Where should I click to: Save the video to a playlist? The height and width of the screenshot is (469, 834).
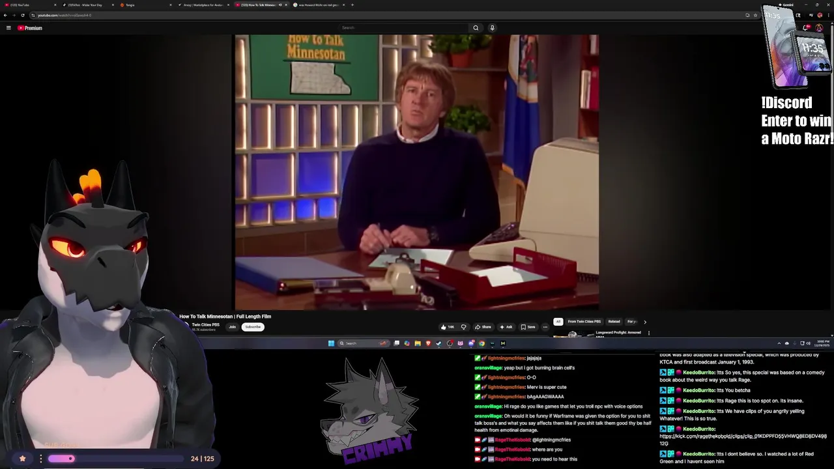pos(528,327)
